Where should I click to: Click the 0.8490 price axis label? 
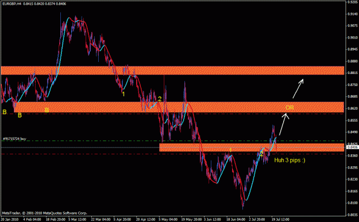[x=353, y=132]
